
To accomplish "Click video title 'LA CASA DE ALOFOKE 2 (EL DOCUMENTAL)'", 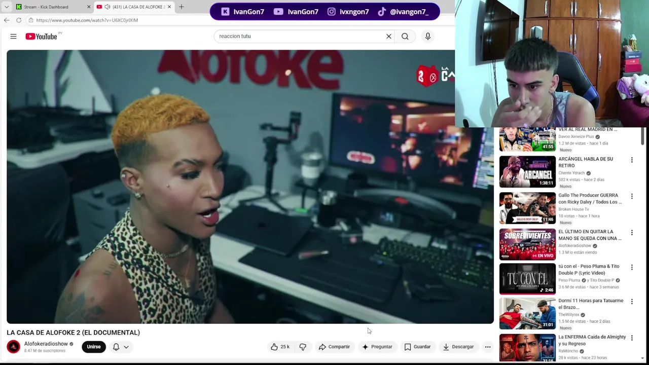I will [x=73, y=333].
